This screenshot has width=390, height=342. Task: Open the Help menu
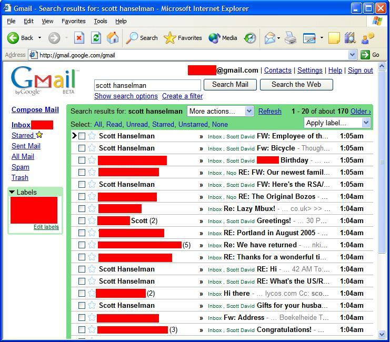click(121, 21)
